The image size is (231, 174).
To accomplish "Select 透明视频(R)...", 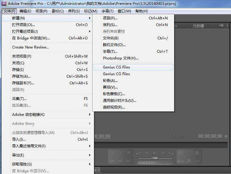I will tap(133, 107).
